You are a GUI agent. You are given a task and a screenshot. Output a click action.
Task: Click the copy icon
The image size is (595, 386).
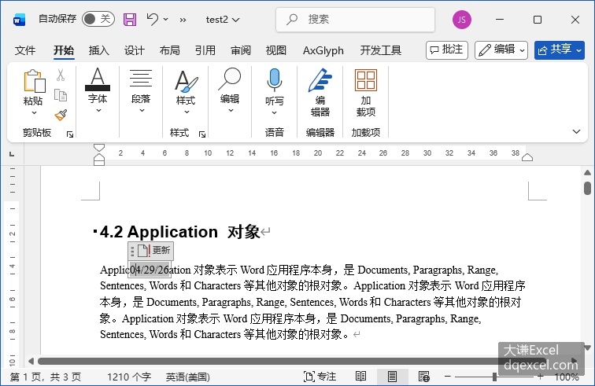pos(61,95)
